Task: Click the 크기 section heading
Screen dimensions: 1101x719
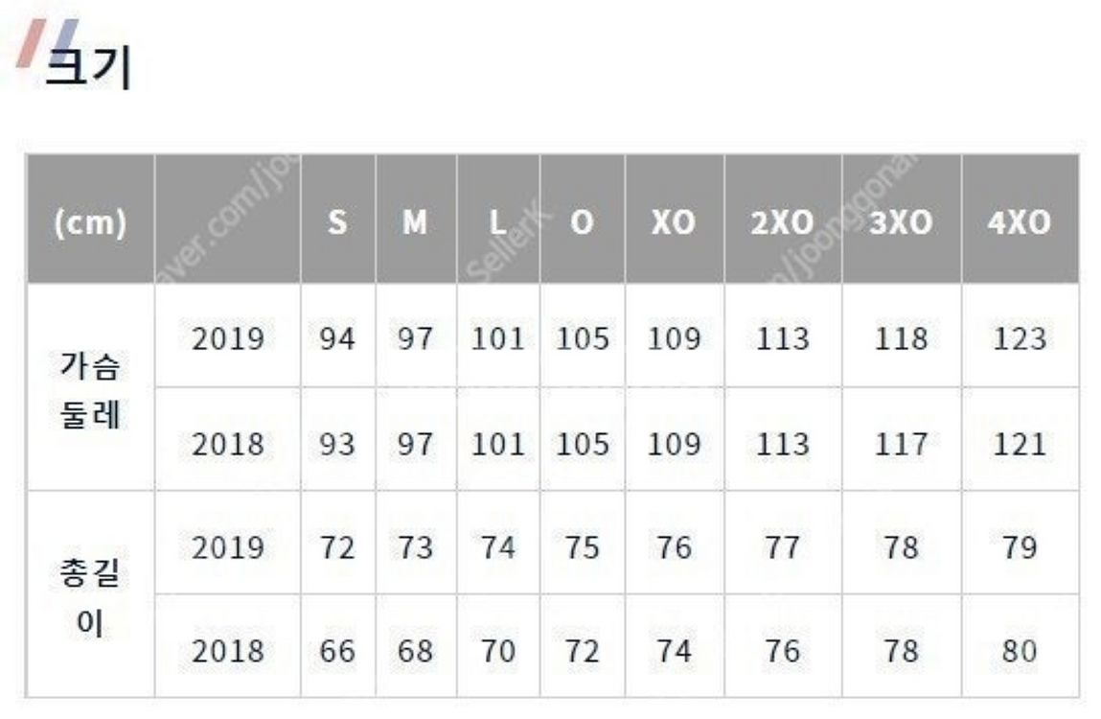Action: tap(89, 67)
